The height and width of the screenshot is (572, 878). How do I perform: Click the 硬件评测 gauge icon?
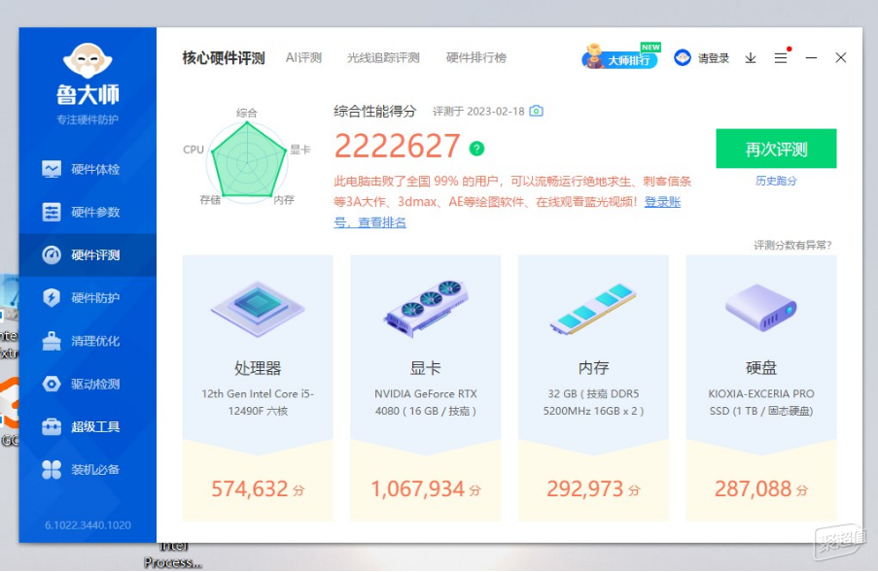(52, 255)
